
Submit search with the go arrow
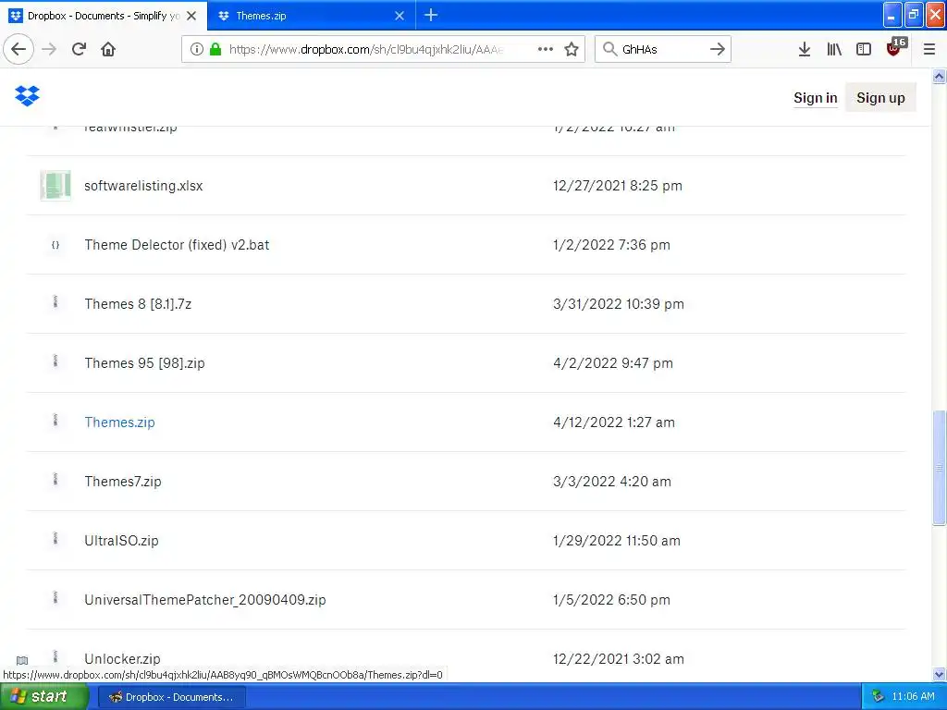coord(717,49)
